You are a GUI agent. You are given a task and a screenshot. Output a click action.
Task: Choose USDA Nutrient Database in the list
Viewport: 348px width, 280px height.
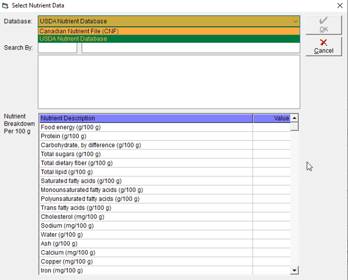click(169, 39)
